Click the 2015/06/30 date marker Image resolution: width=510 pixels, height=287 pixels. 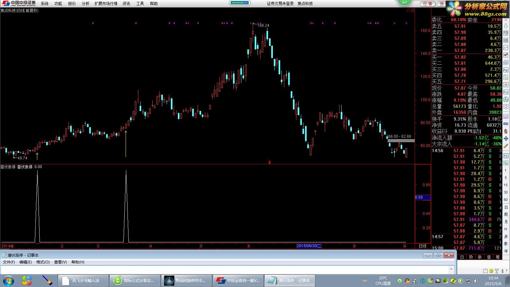[309, 246]
